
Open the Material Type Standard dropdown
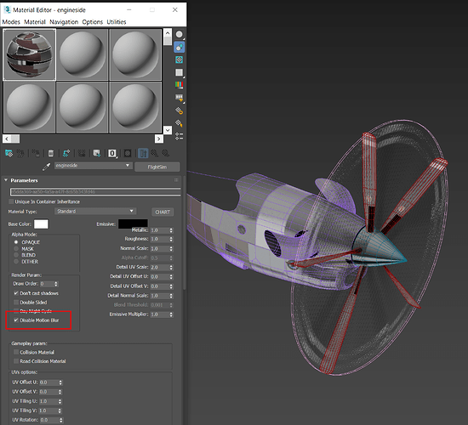click(x=95, y=211)
